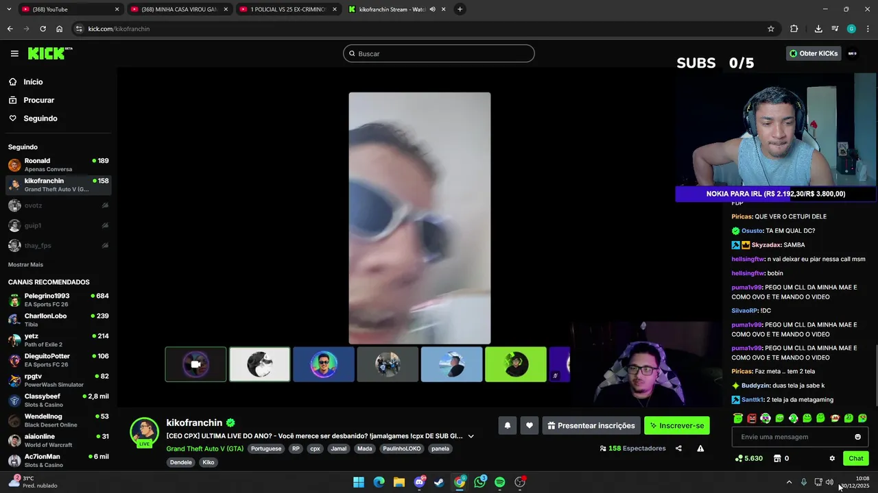Viewport: 878px width, 493px height.
Task: Open the emoji picker in chat input
Action: coord(857,437)
